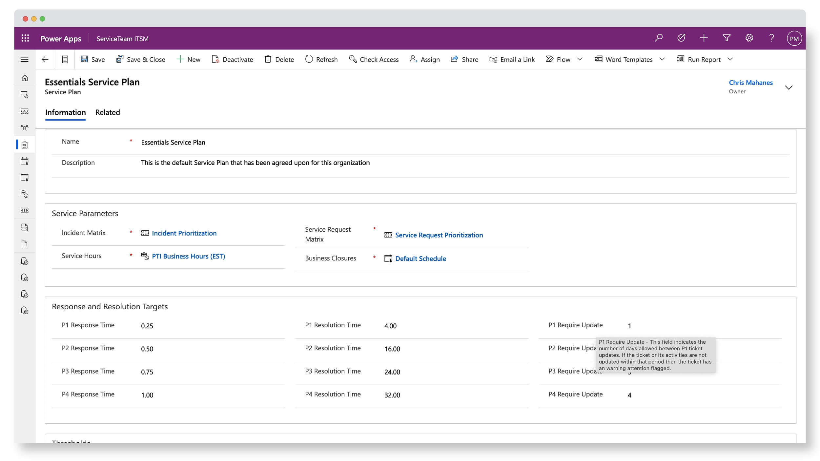Click Check Access

tap(374, 59)
